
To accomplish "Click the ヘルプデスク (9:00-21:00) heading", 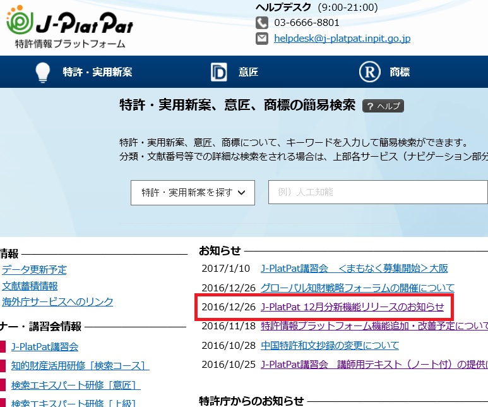I will pyautogui.click(x=316, y=7).
